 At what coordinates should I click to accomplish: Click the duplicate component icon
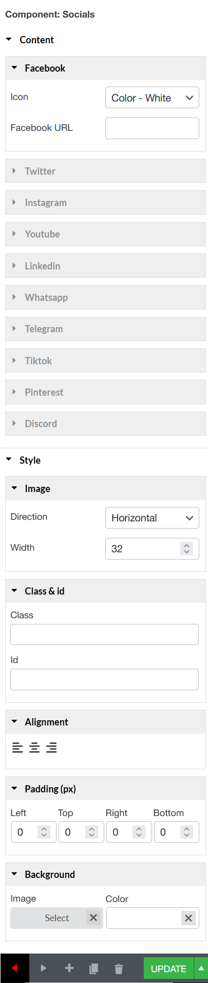[93, 969]
